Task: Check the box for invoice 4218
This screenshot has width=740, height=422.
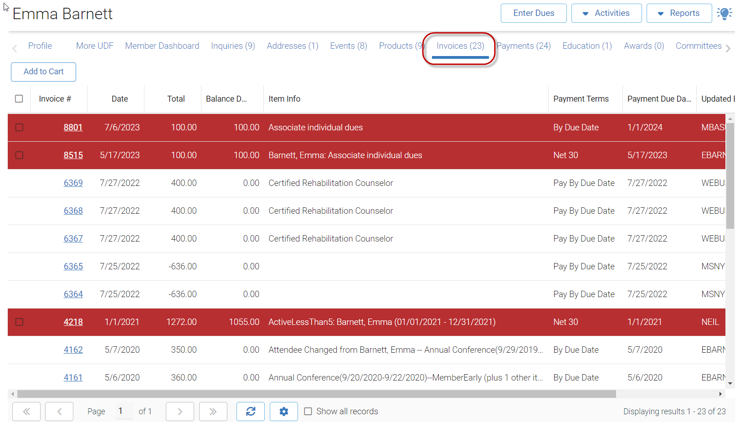Action: point(19,322)
